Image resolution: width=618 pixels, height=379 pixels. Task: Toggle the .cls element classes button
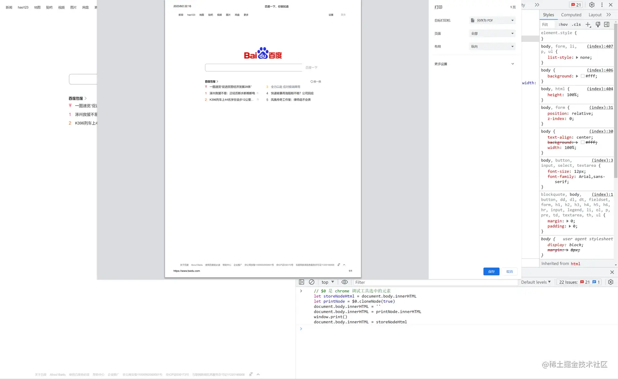tap(576, 25)
